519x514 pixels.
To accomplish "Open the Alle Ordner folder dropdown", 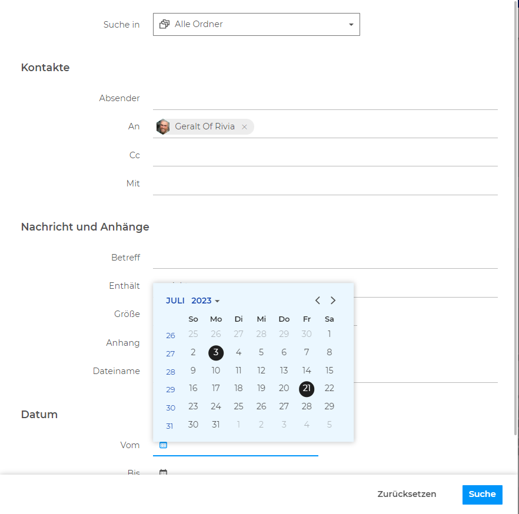I will point(256,25).
